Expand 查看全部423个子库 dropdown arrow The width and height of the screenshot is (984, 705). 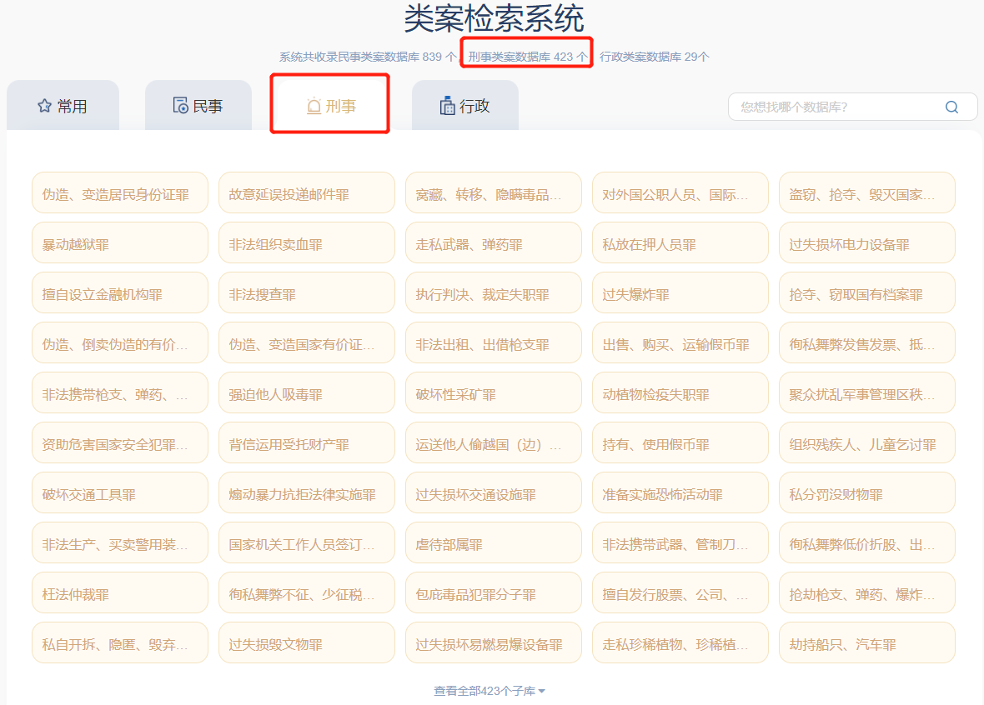pyautogui.click(x=542, y=692)
